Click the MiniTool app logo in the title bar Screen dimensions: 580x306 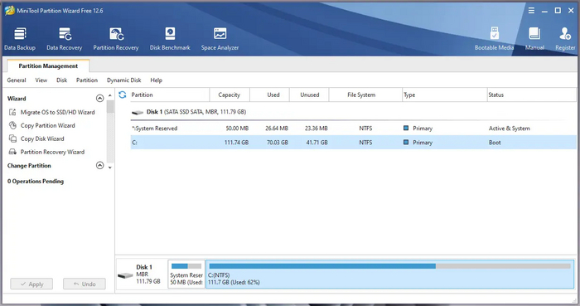click(x=10, y=10)
